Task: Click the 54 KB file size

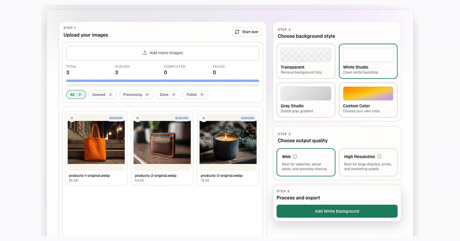Action: click(139, 181)
